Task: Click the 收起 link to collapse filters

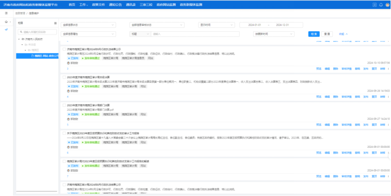Action: tap(343, 34)
